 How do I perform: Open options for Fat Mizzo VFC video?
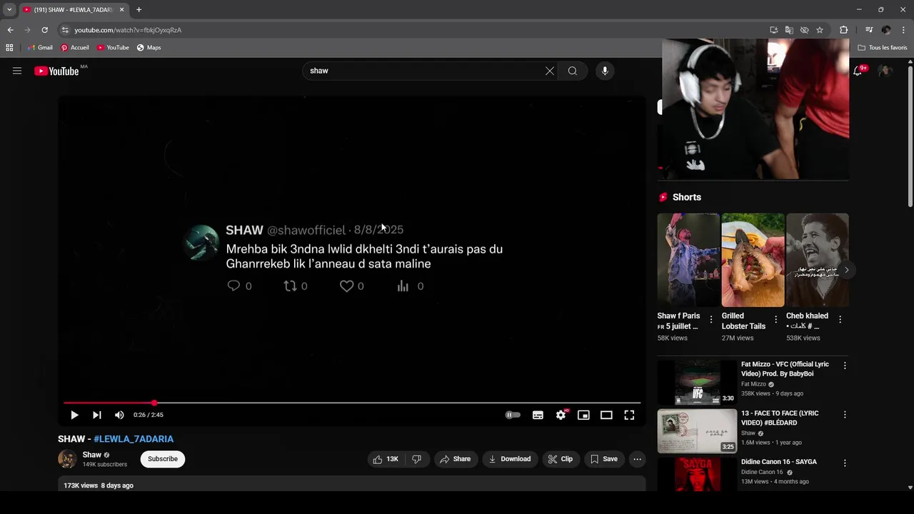845,366
